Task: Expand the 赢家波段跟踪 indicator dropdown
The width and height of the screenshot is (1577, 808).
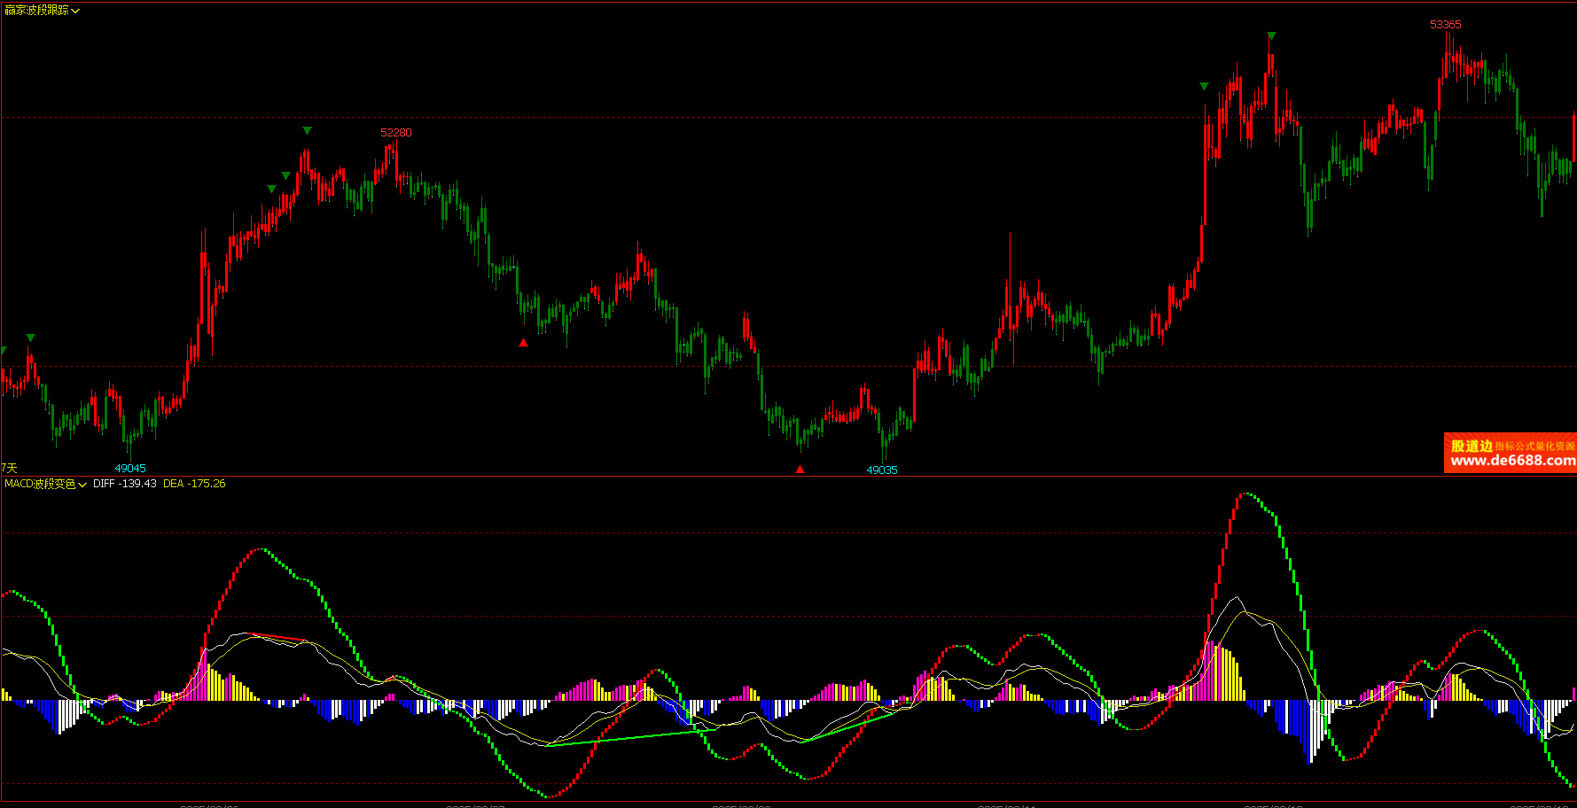Action: pyautogui.click(x=75, y=11)
